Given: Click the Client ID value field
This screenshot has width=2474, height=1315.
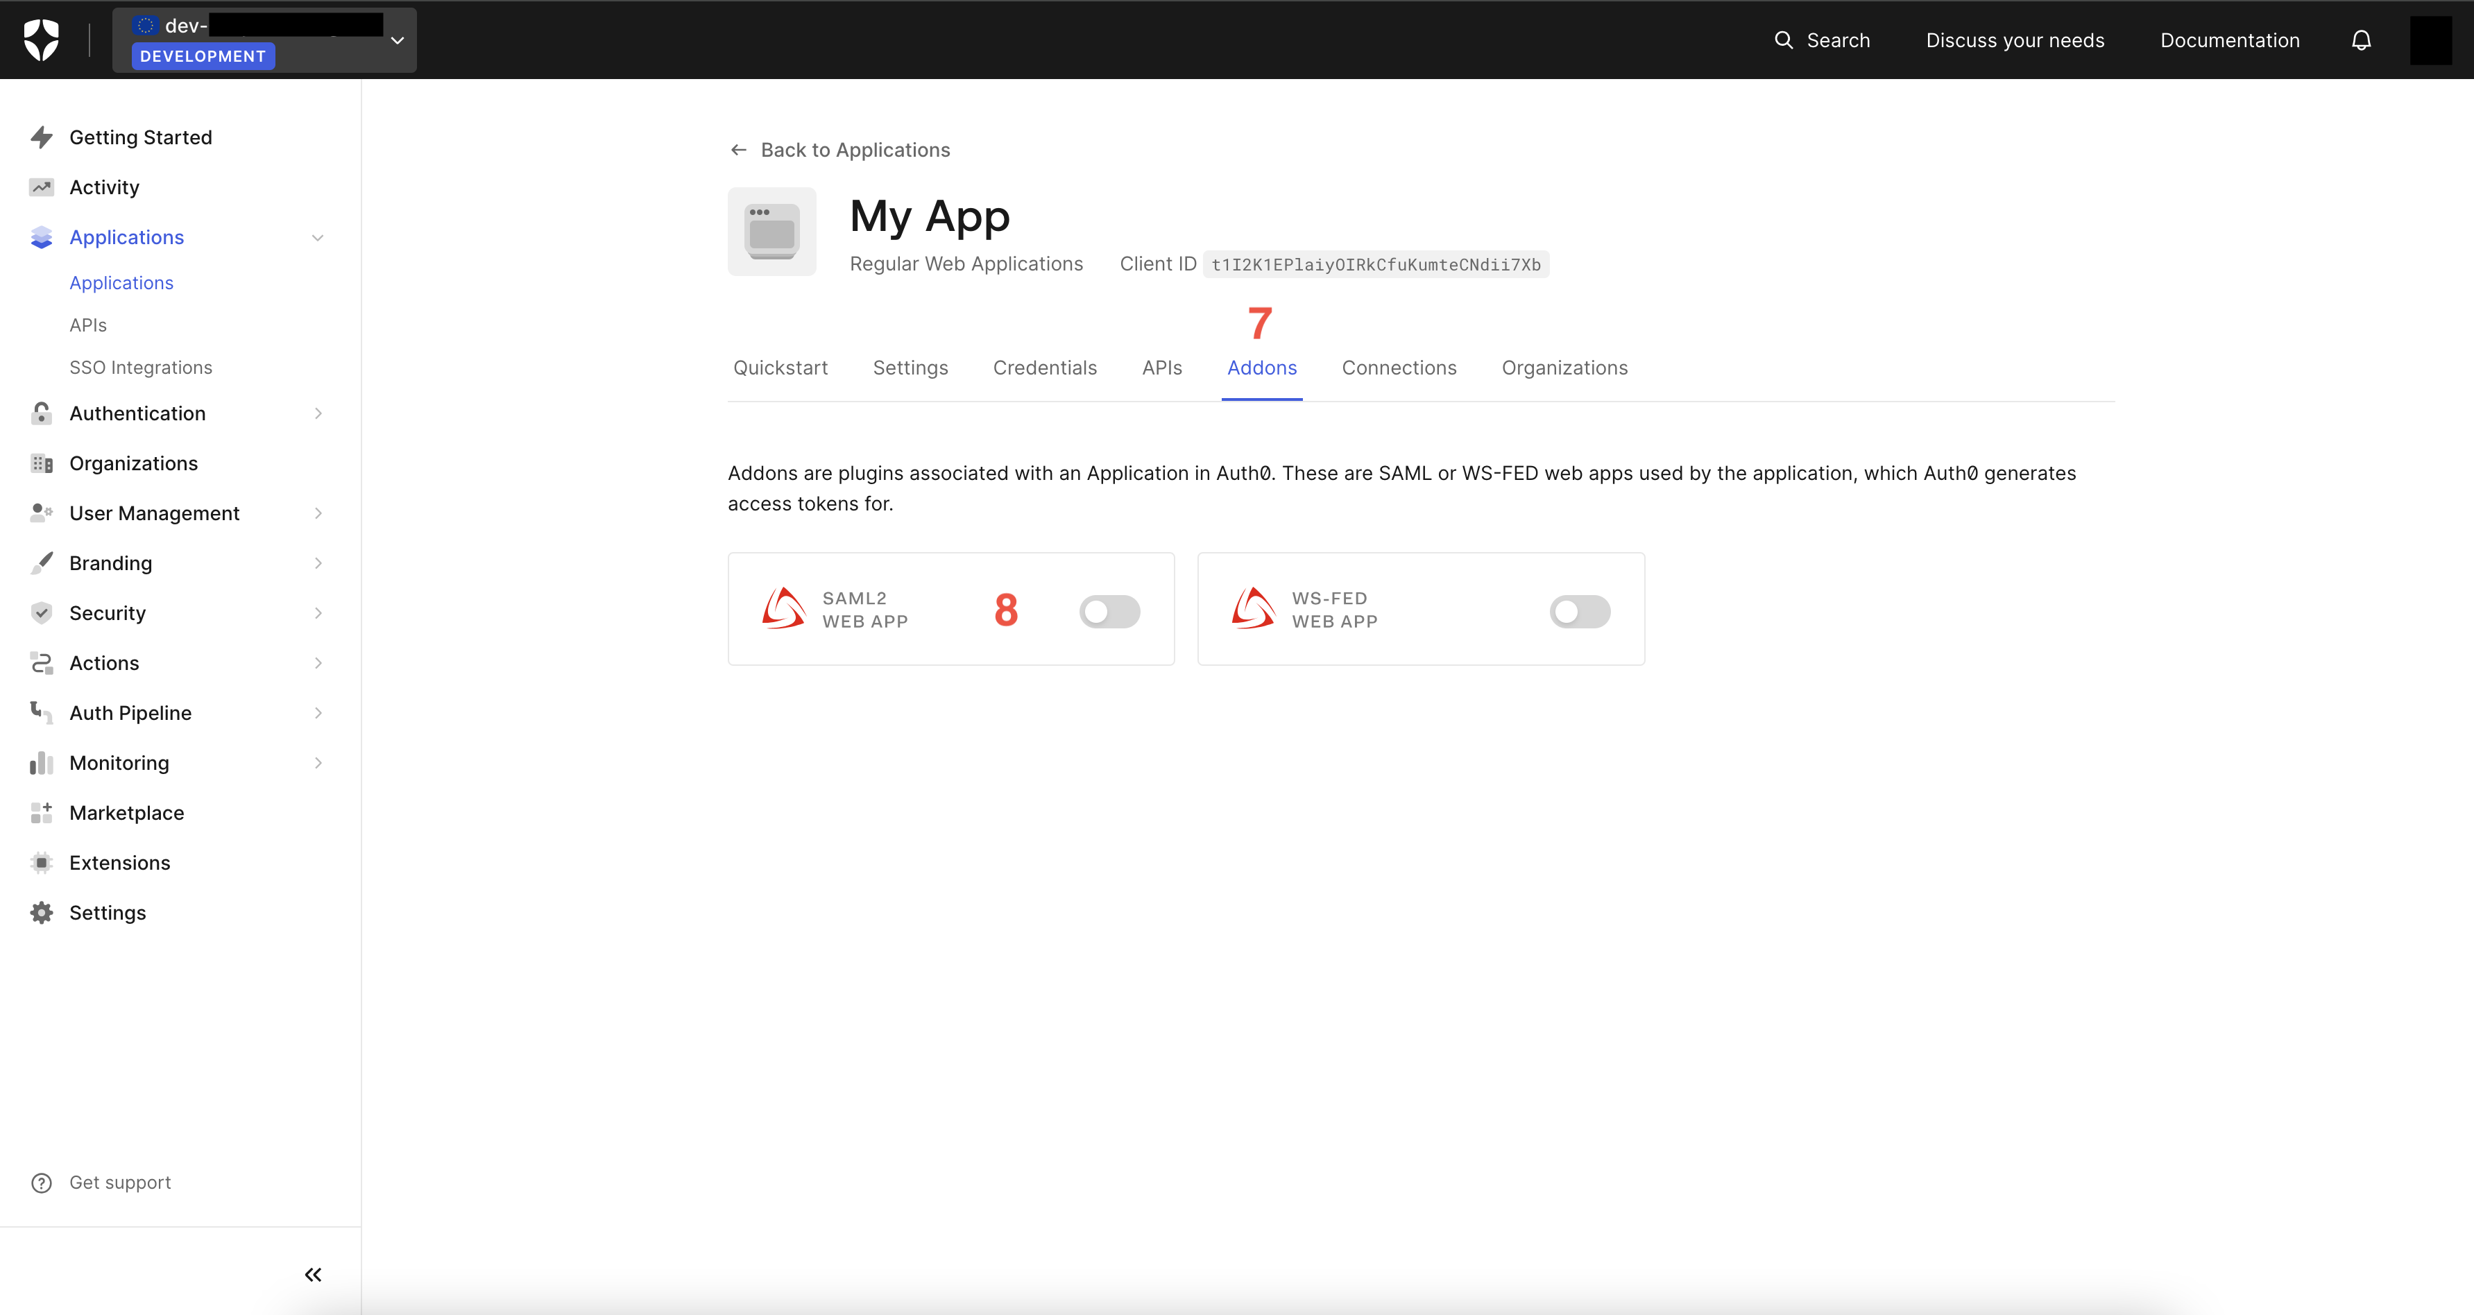Looking at the screenshot, I should point(1375,265).
